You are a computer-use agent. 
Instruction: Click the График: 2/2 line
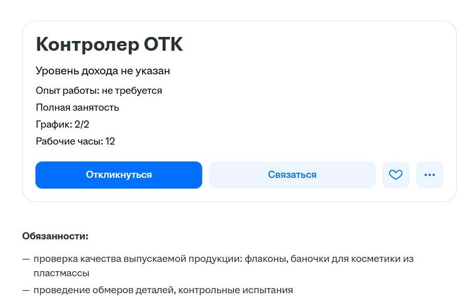pos(63,124)
